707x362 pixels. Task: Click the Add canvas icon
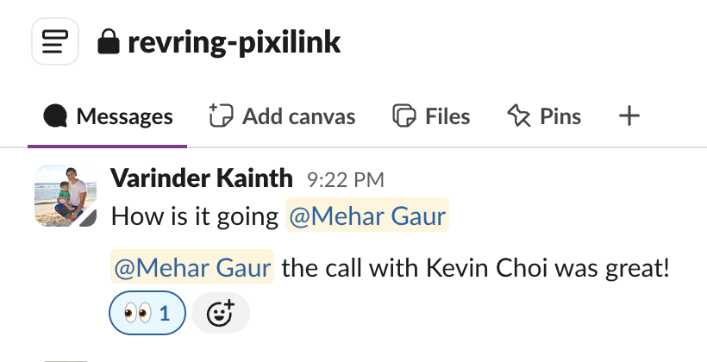pyautogui.click(x=222, y=115)
